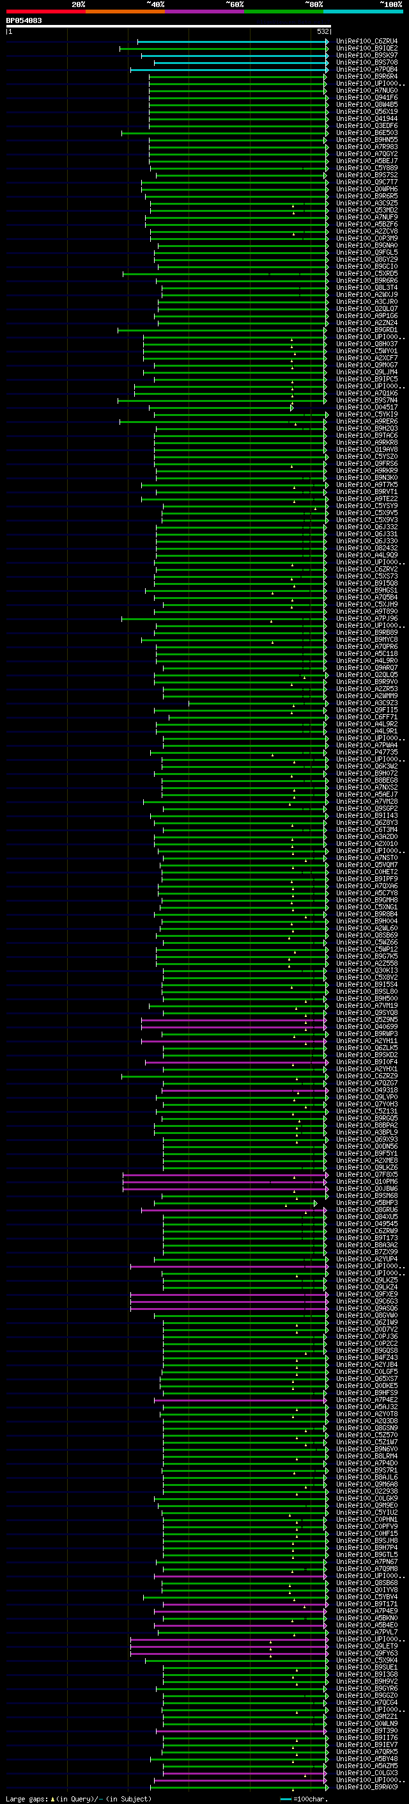The width and height of the screenshot is (409, 1804).
Task: Click hit label UniRef100_B9SUE1
Action: pos(367,1668)
